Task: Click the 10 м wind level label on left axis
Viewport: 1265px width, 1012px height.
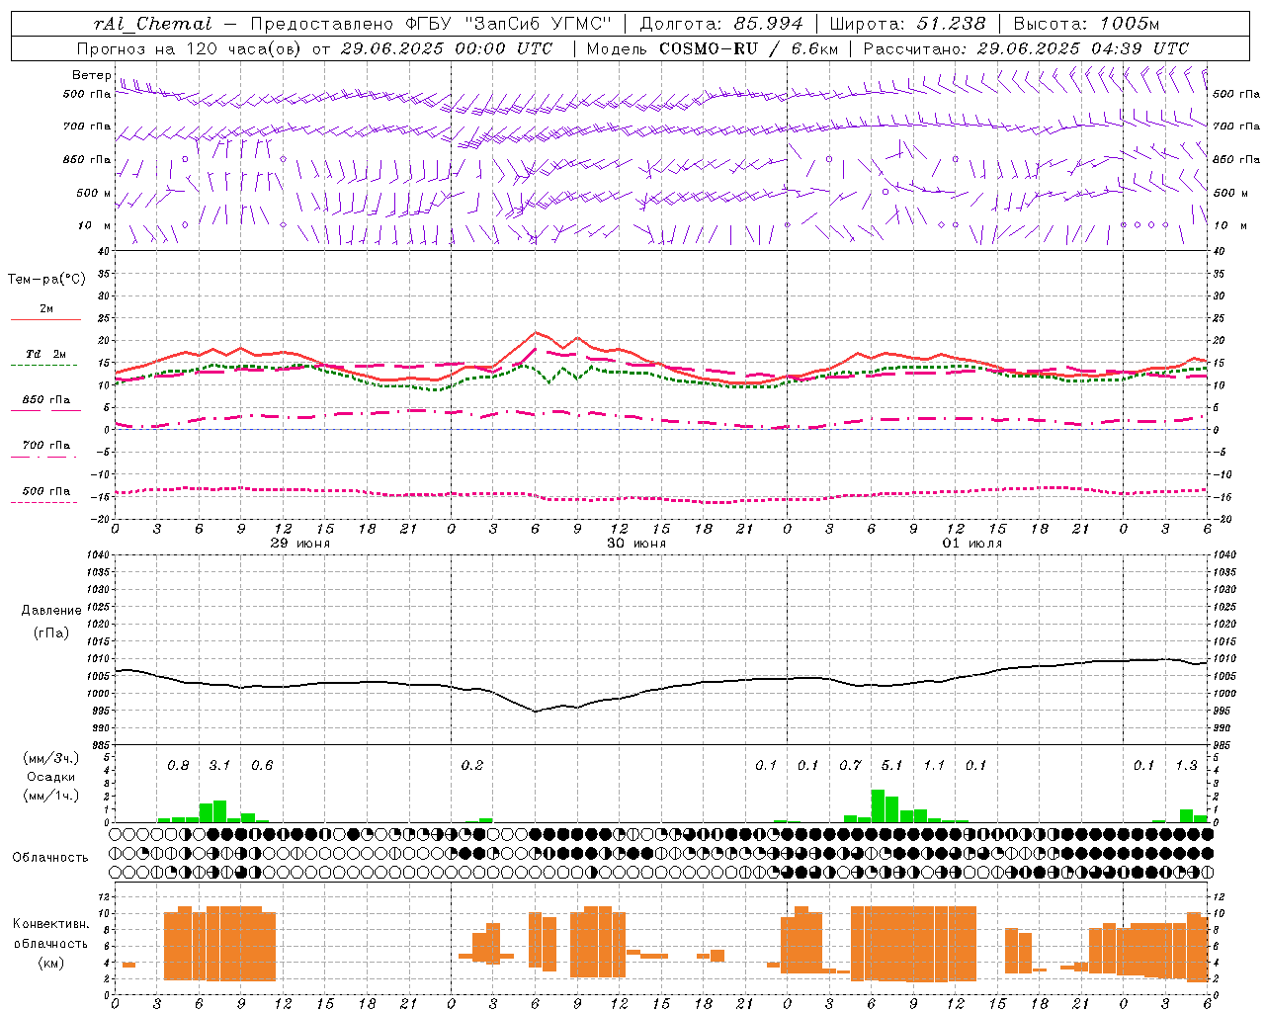Action: click(95, 225)
